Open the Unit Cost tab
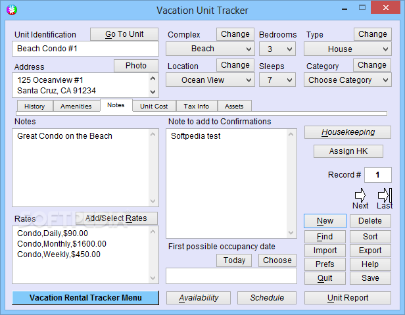 [x=154, y=107]
